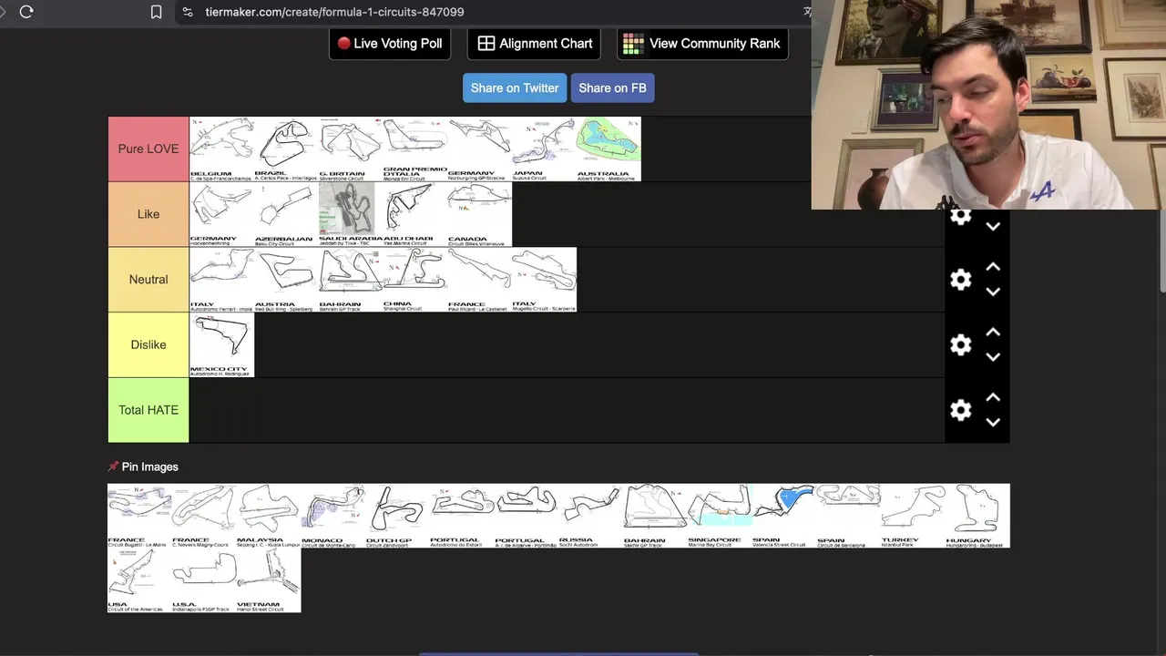
Task: Click the red Pure LOVE tier label
Action: tap(148, 149)
